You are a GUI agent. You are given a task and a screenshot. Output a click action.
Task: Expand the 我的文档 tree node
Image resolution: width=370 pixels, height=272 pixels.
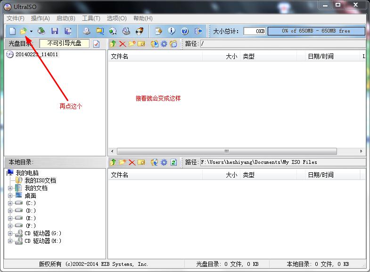click(10, 188)
